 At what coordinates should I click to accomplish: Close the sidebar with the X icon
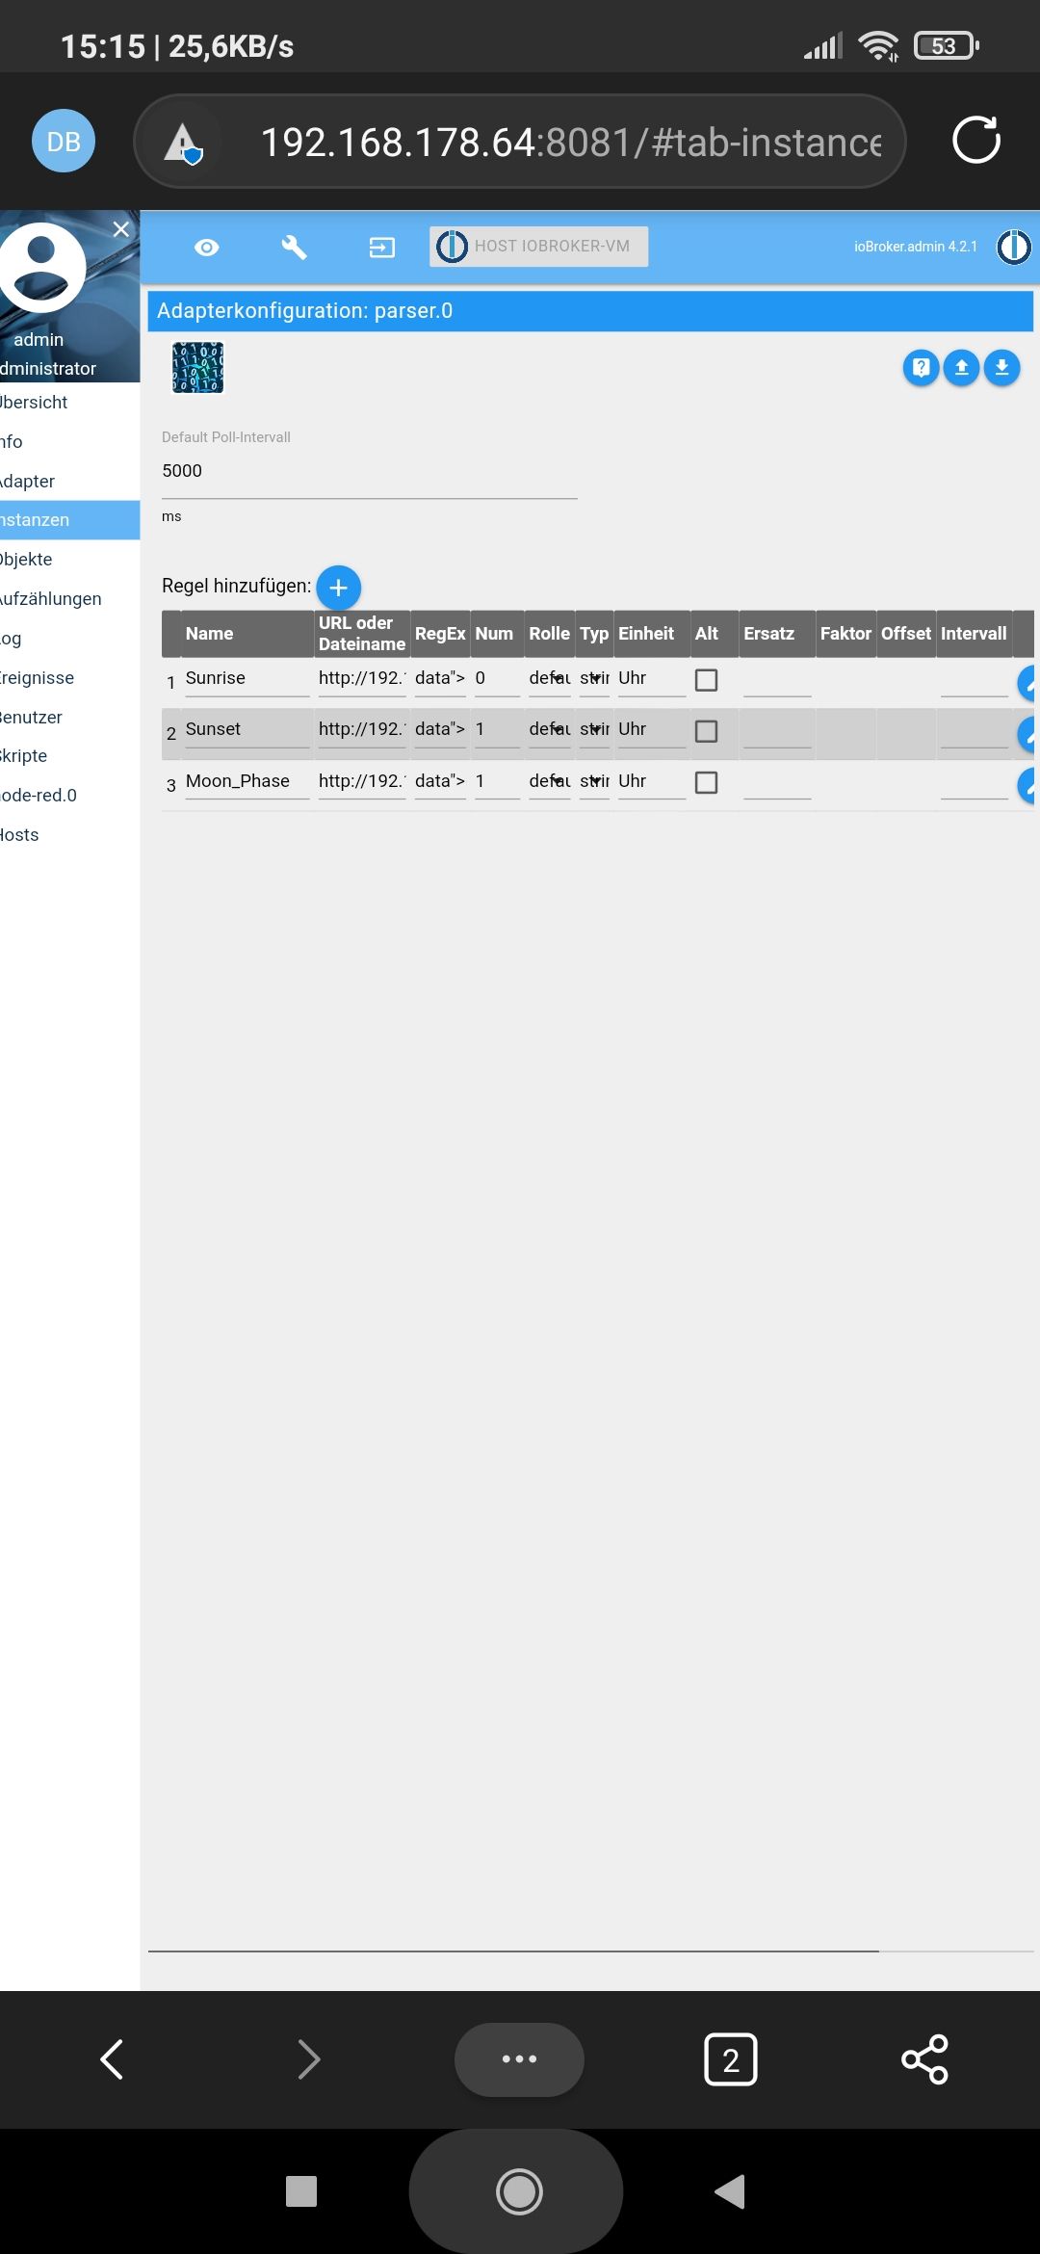click(x=121, y=229)
